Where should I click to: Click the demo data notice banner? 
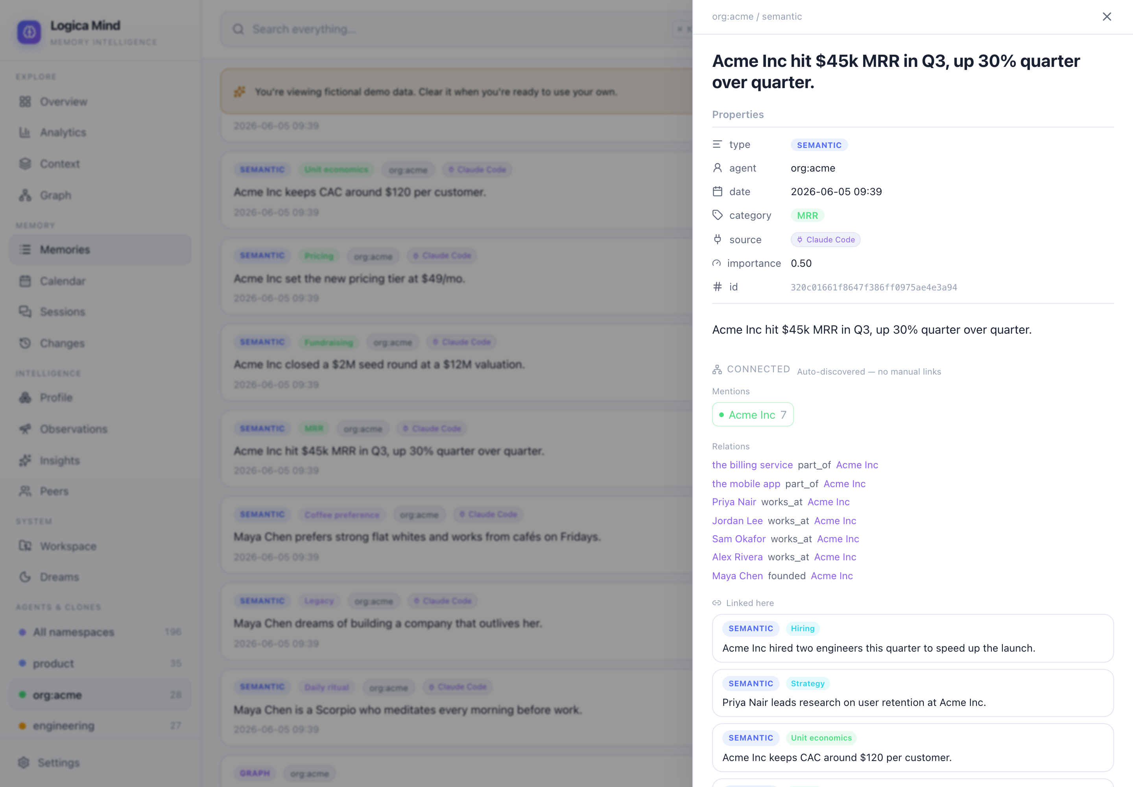click(456, 92)
